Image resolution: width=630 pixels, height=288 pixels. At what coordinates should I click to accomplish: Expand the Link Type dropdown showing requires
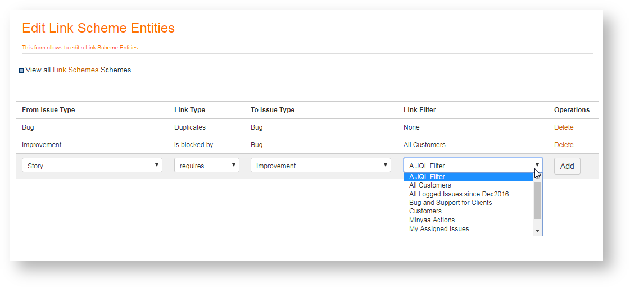(x=206, y=166)
